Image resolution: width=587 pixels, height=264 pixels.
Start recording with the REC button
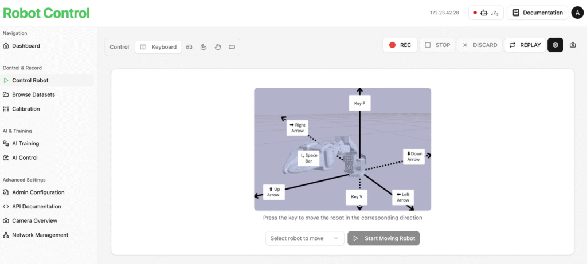(x=400, y=45)
